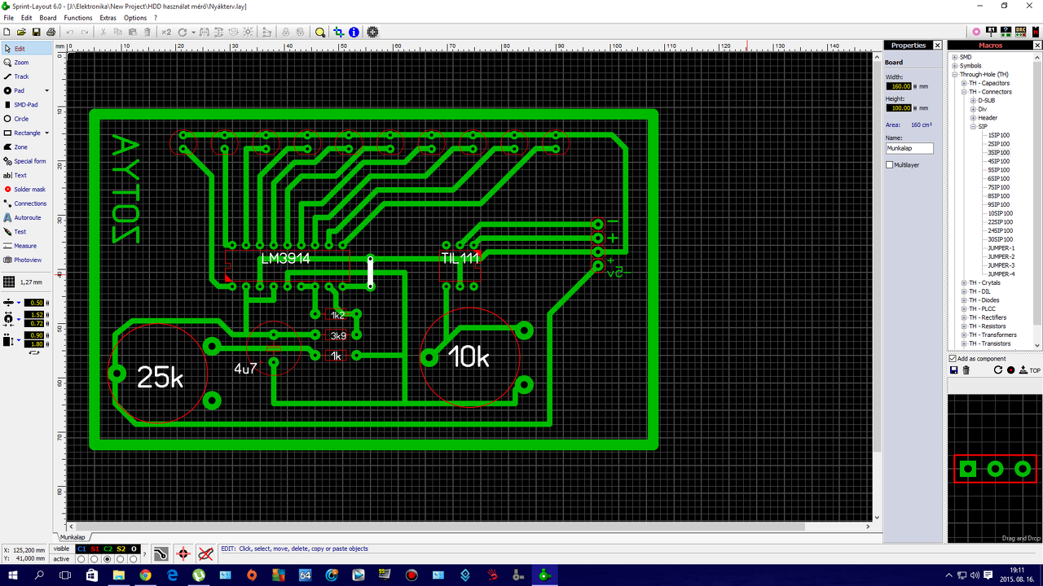The image size is (1043, 586).
Task: Open the Board menu
Action: pyautogui.click(x=48, y=18)
